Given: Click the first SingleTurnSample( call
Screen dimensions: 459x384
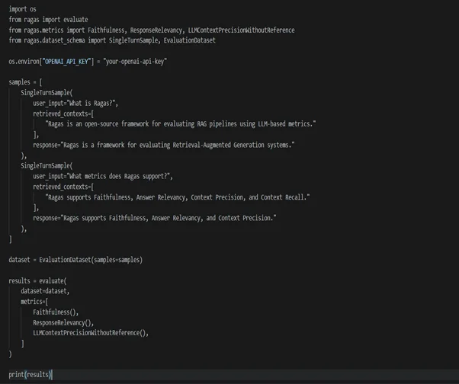Looking at the screenshot, I should click(47, 93).
